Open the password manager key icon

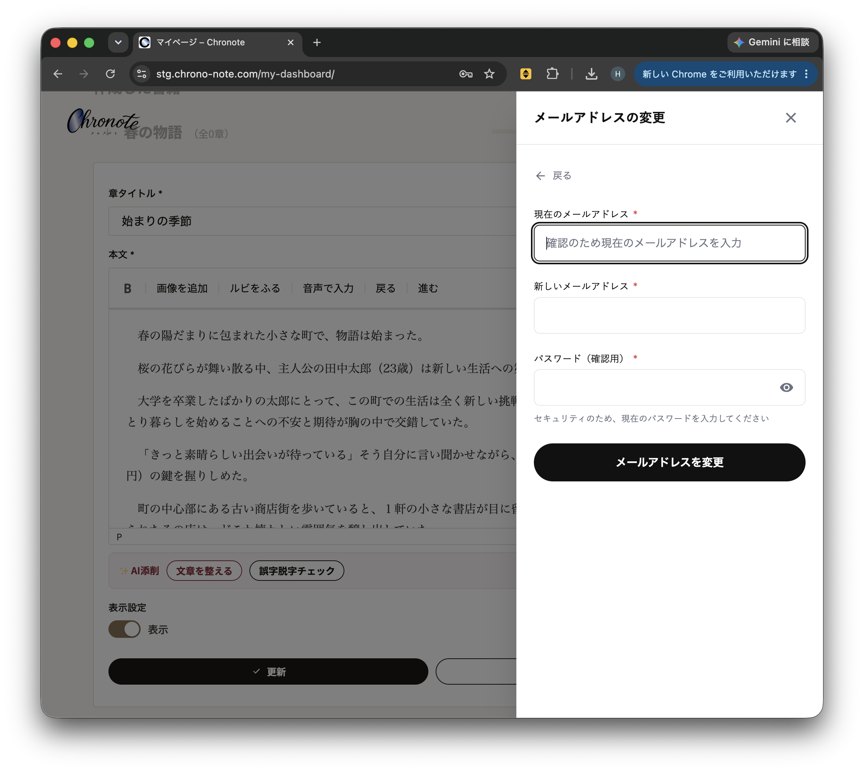(466, 74)
